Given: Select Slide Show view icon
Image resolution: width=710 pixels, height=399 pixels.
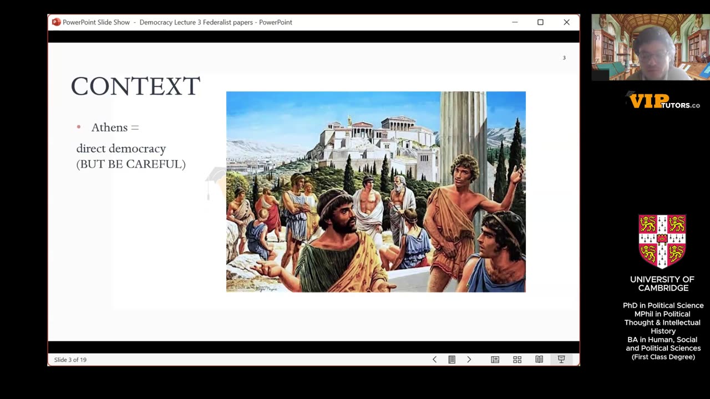Looking at the screenshot, I should [x=561, y=360].
